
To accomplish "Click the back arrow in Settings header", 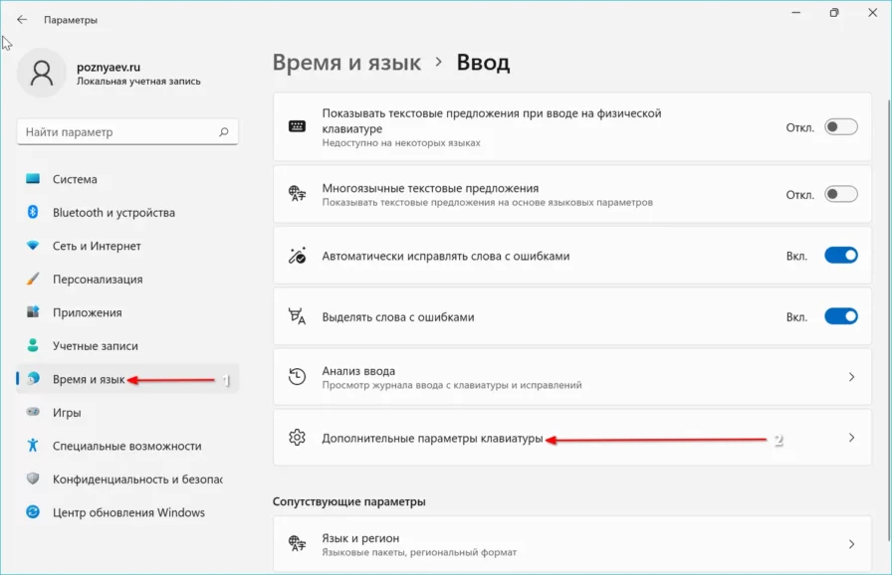I will tap(22, 19).
